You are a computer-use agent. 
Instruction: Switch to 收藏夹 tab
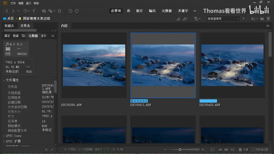pos(9,26)
